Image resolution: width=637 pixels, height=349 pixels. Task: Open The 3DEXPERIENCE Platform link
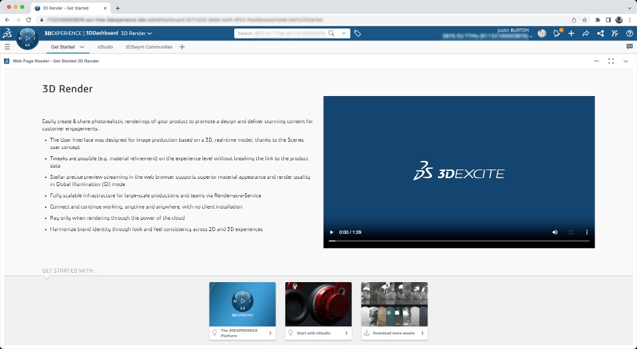click(243, 333)
